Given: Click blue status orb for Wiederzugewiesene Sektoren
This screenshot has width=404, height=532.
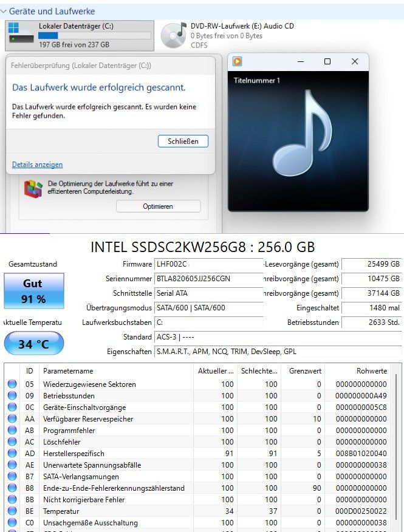Looking at the screenshot, I should pyautogui.click(x=12, y=384).
